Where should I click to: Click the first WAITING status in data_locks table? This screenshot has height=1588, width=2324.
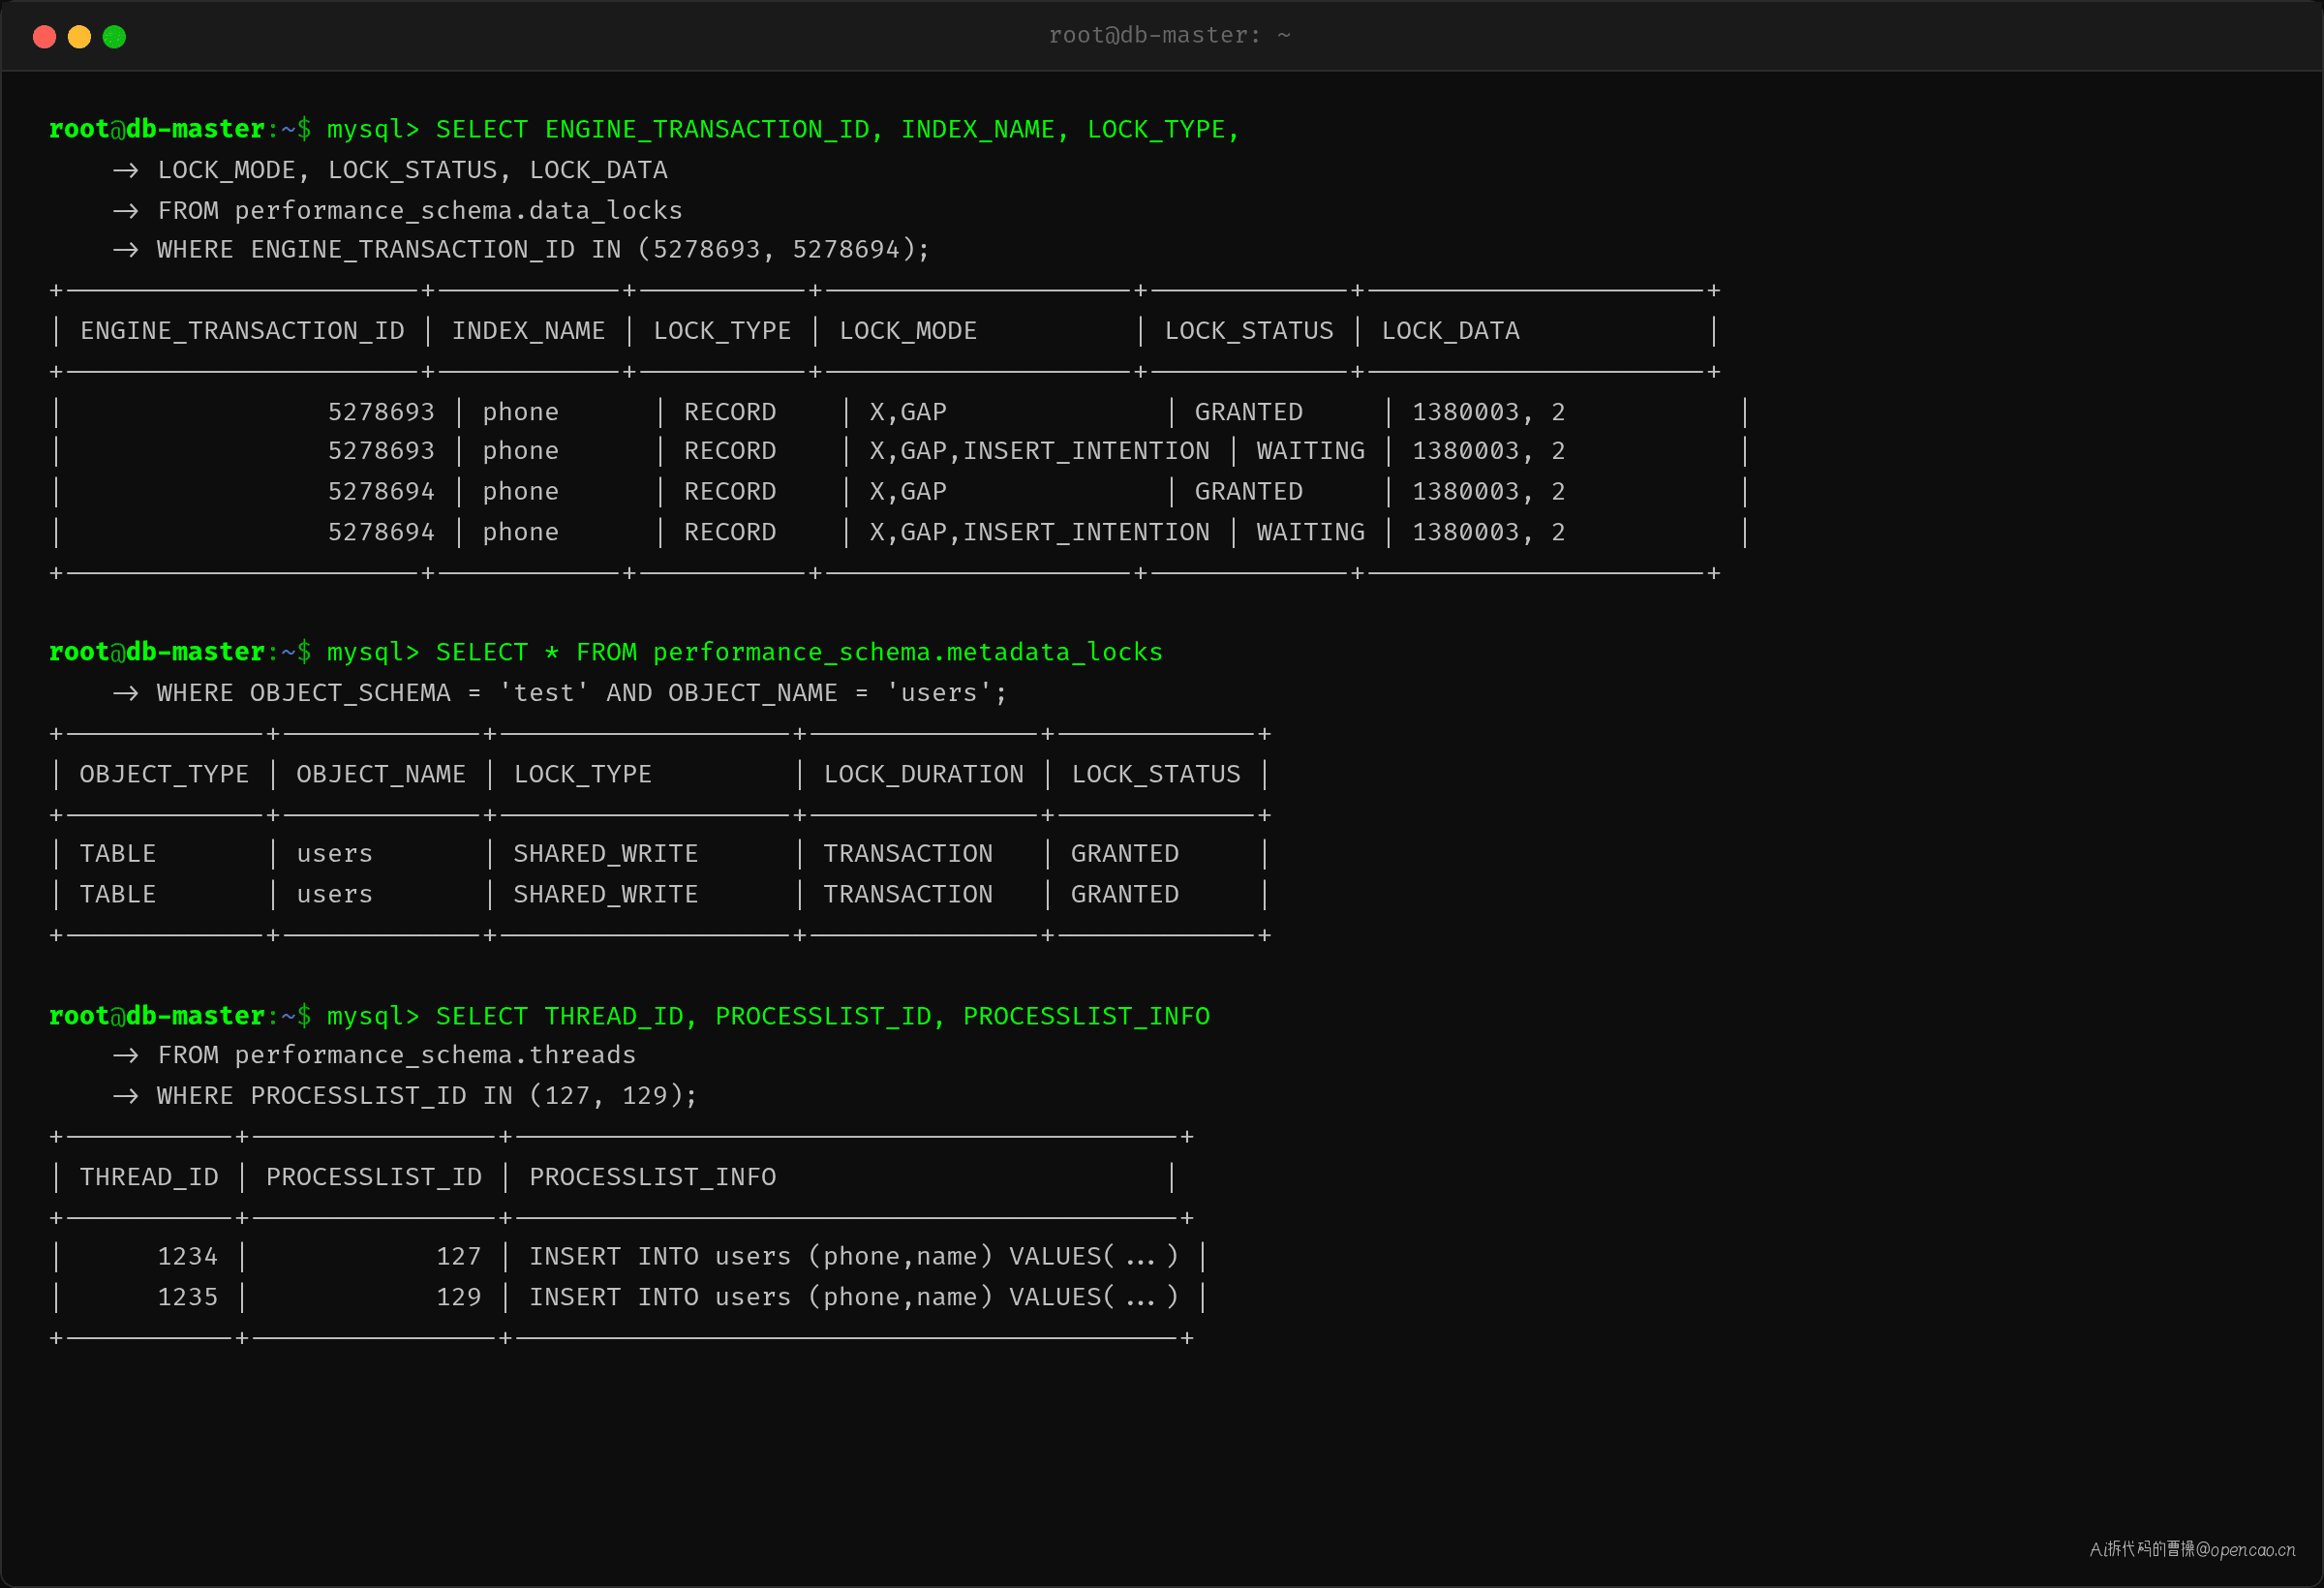(x=1310, y=451)
